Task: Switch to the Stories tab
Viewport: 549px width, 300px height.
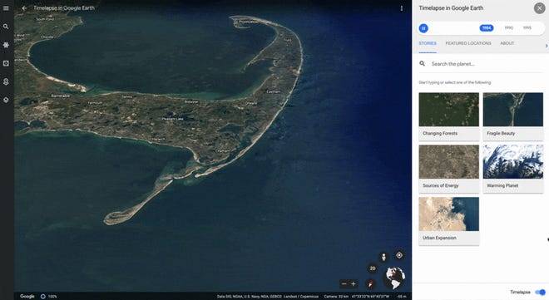Action: (x=428, y=43)
